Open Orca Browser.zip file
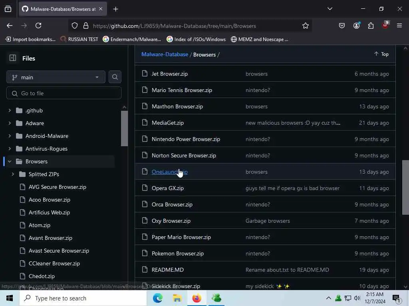Image resolution: width=409 pixels, height=306 pixels. point(172,204)
